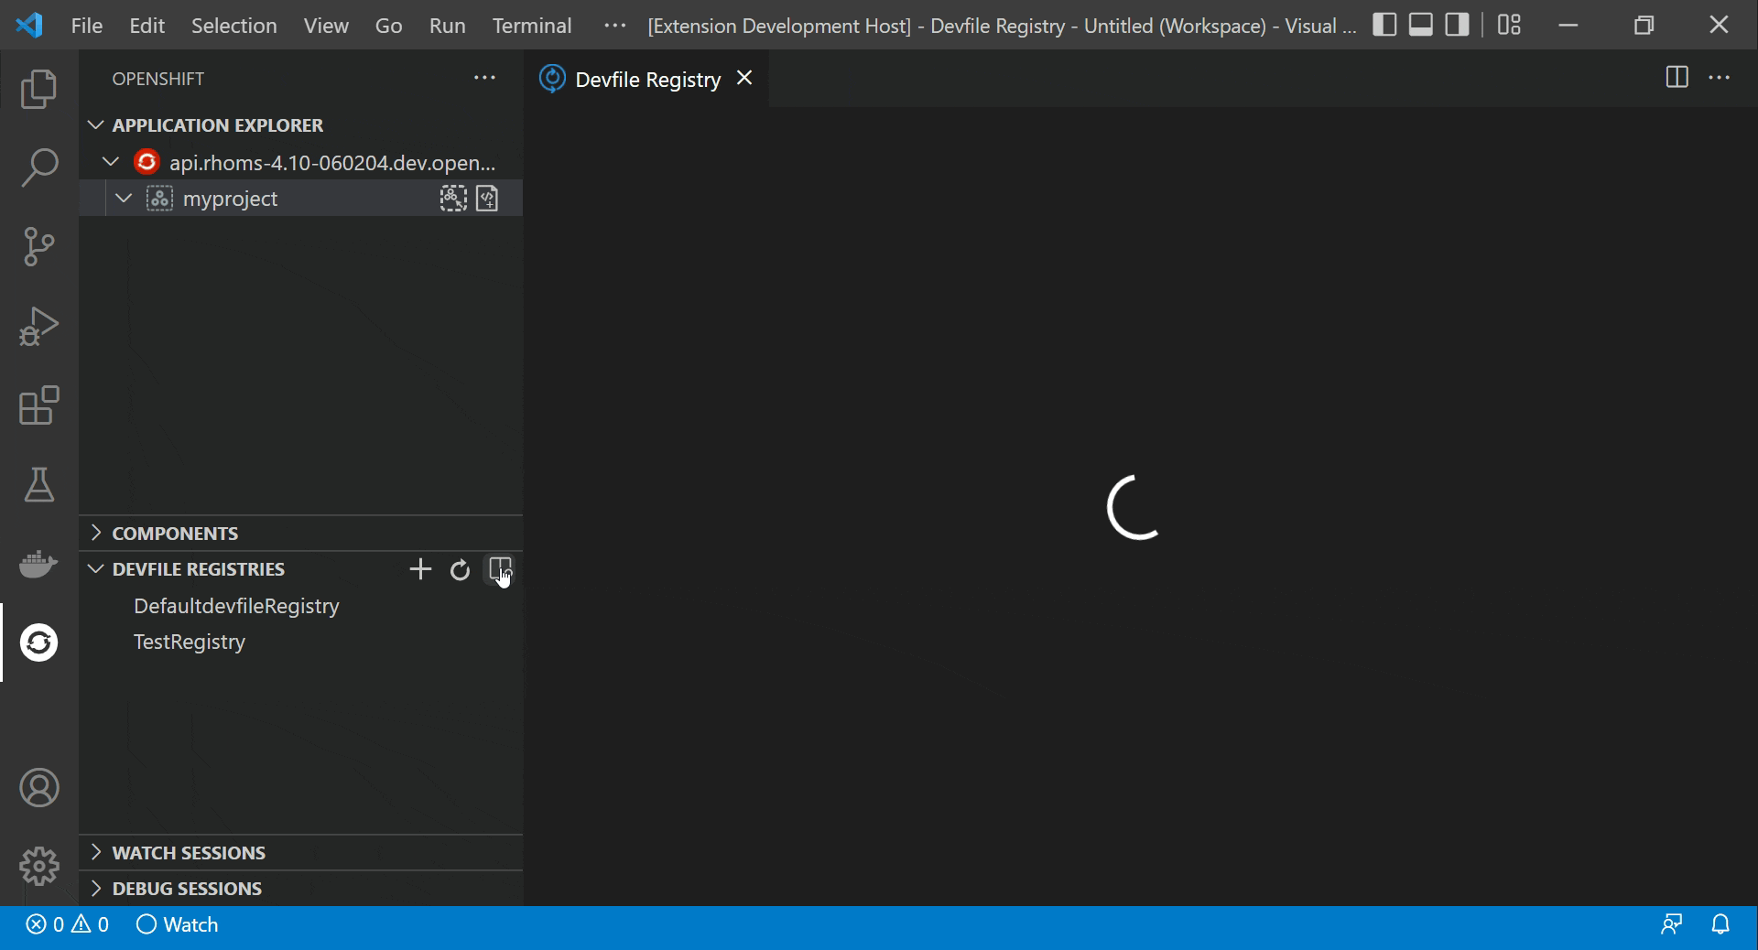Screen dimensions: 1758x950
Task: Add a new Devfile registry with the plus button
Action: 420,569
